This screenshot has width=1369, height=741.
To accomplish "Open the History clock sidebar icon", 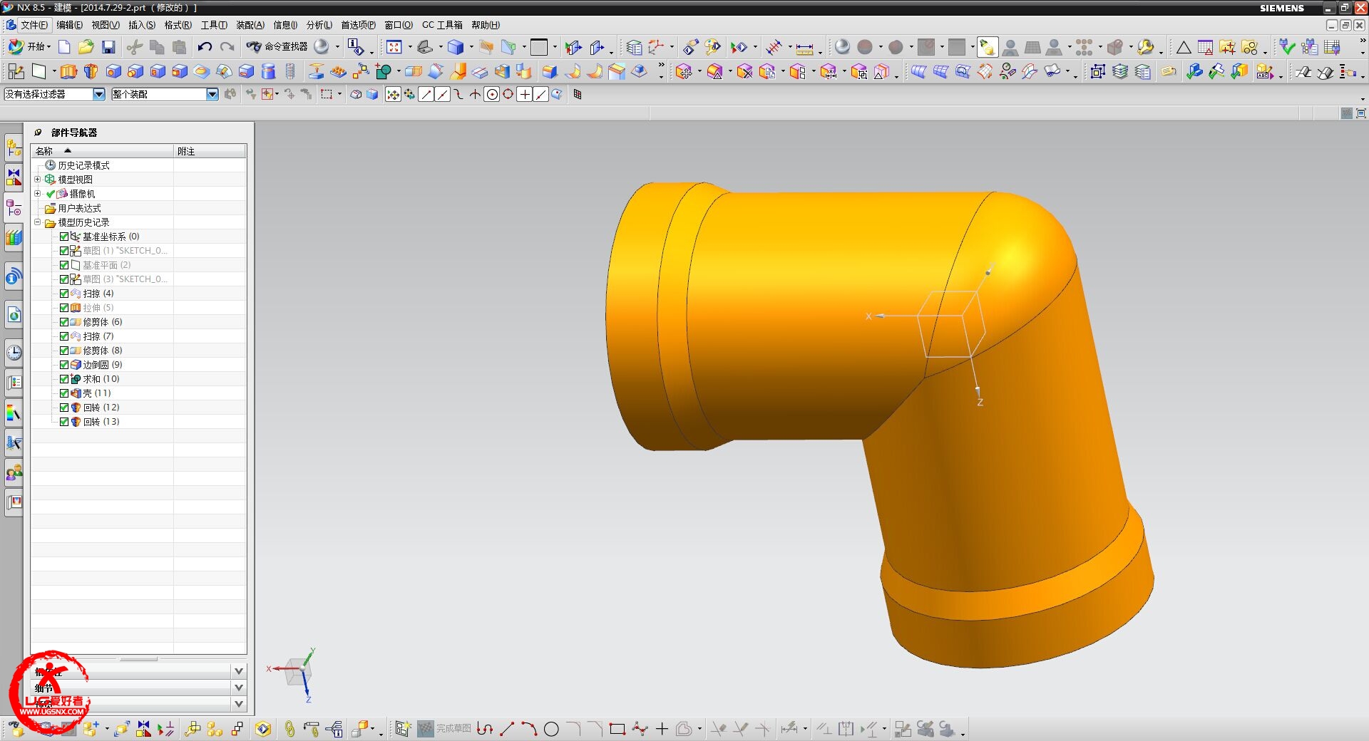I will click(14, 353).
